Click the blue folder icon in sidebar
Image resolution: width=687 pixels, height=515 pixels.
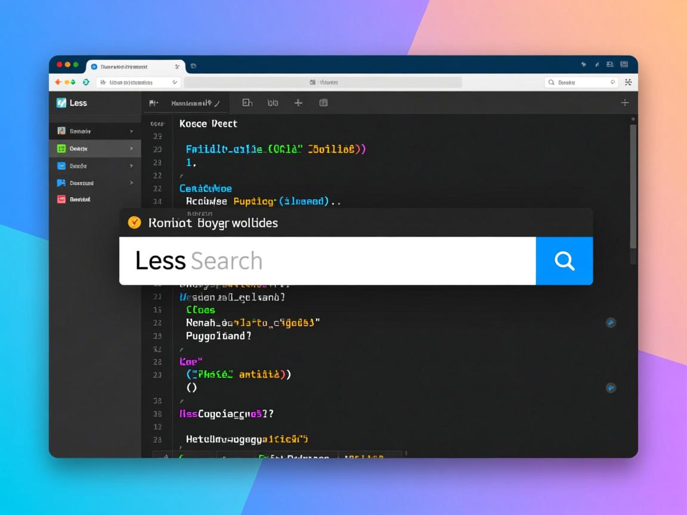pos(61,183)
